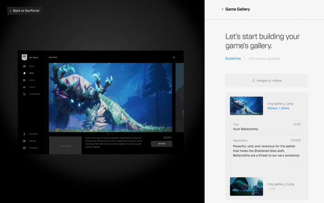Click the Downloads label in preview sidebar
Image resolution: width=324 pixels, height=203 pixels.
[x=33, y=134]
